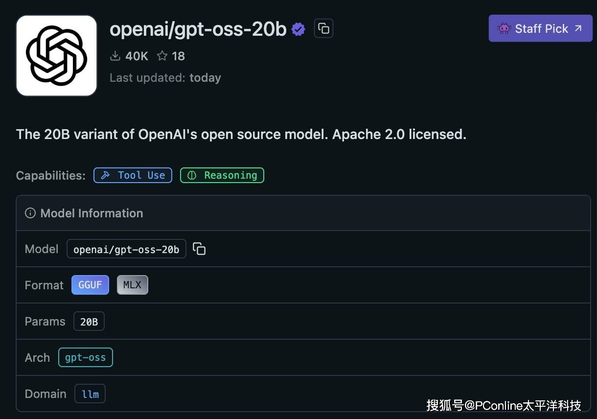
Task: Click the OpenAI logo thumbnail
Action: (57, 55)
